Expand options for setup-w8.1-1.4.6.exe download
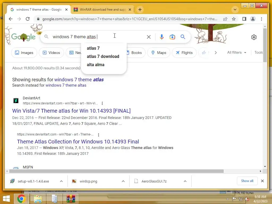Image resolution: width=272 pixels, height=204 pixels. [x=61, y=181]
